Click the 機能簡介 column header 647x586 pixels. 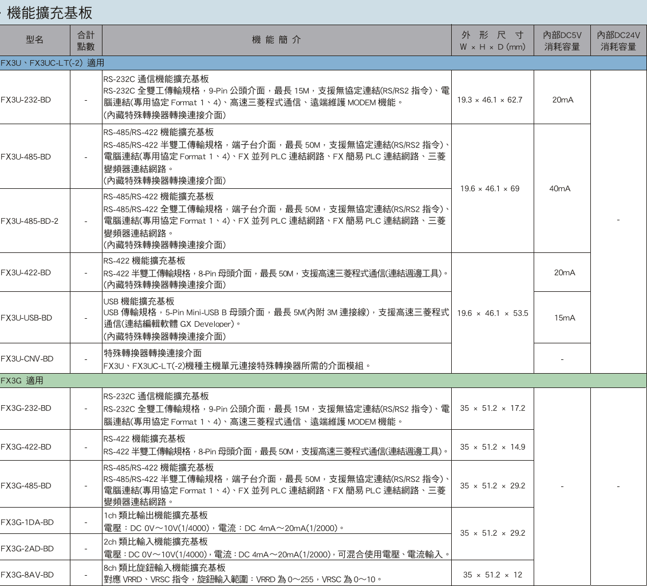tap(277, 40)
